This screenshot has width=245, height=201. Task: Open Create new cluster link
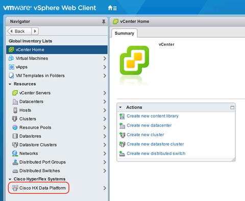point(145,135)
